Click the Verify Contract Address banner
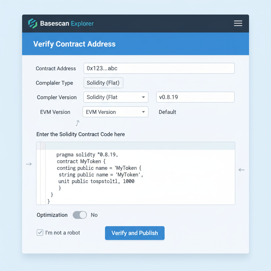Screen dimensions: 271x271 [74, 44]
